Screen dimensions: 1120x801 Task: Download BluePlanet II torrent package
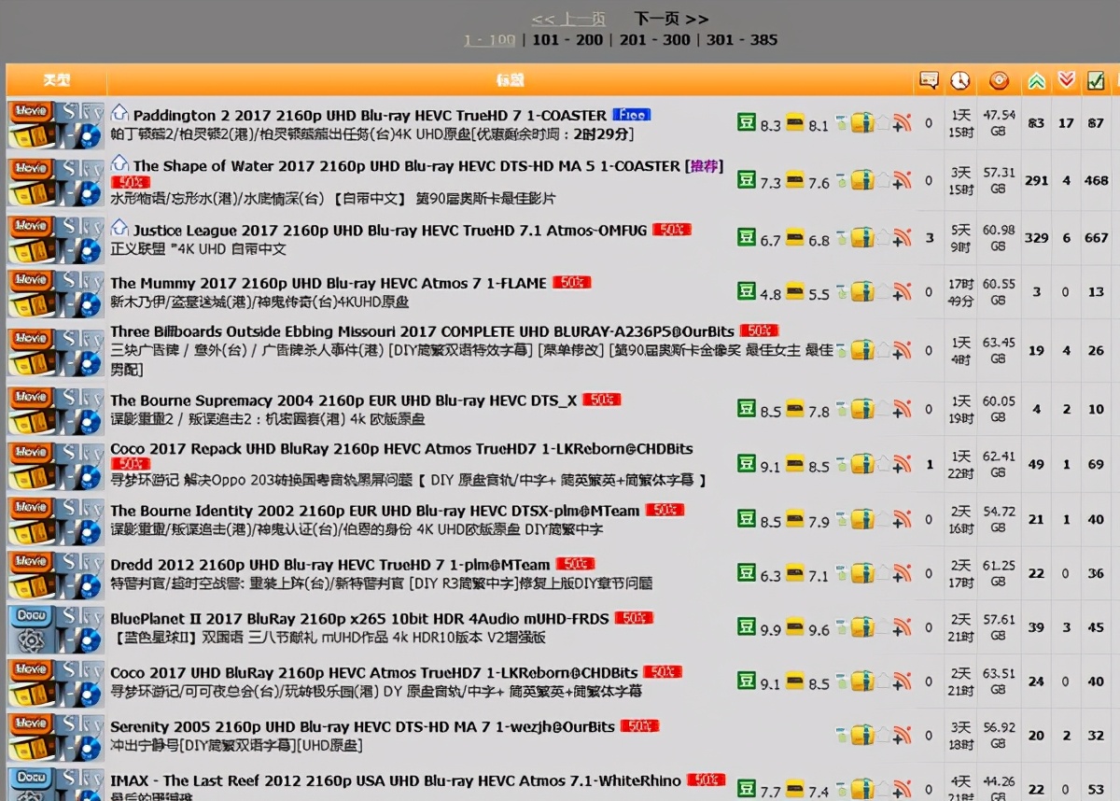[862, 627]
